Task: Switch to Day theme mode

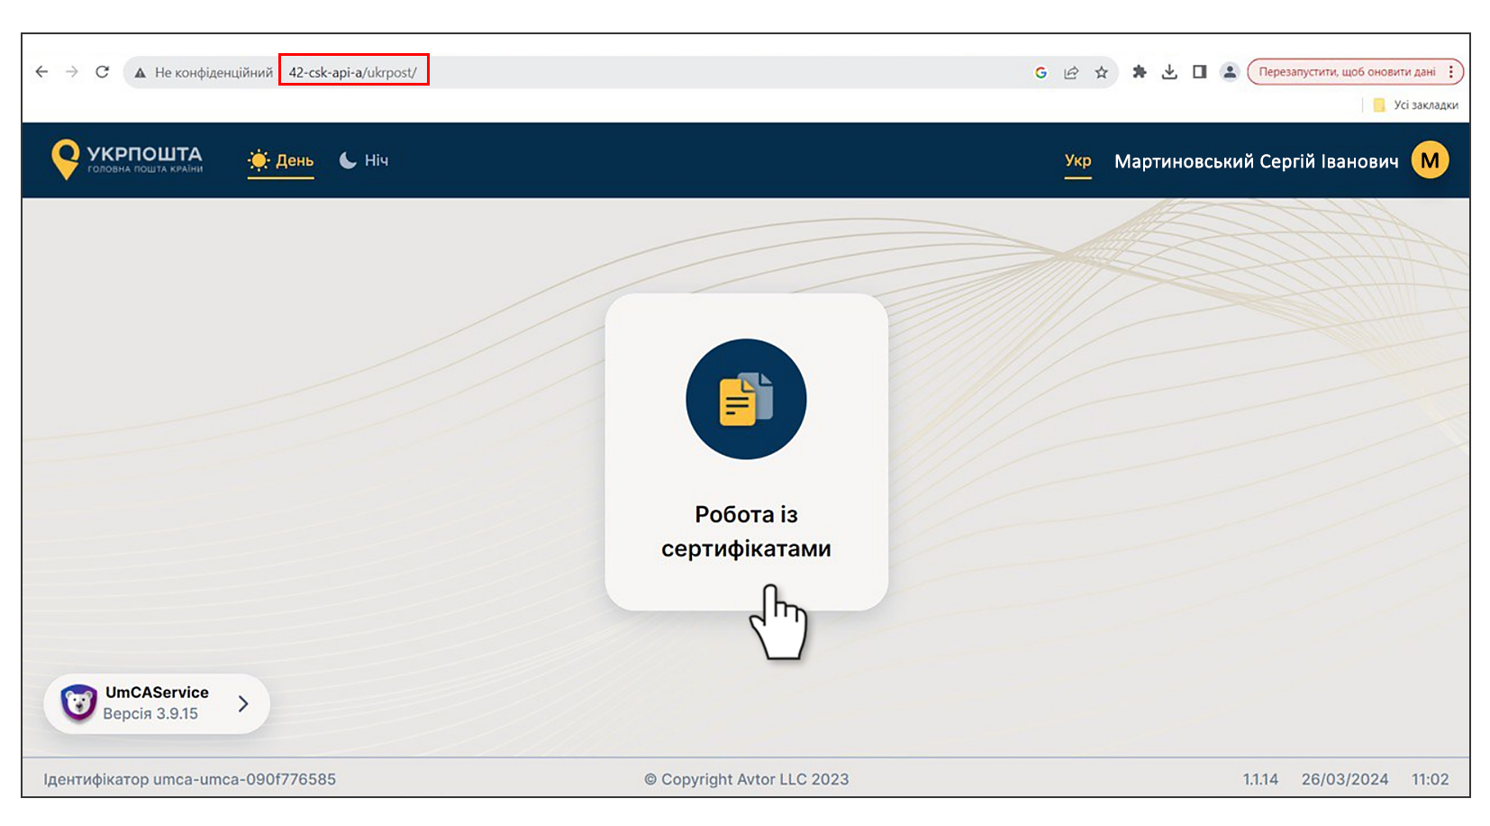Action: (280, 160)
